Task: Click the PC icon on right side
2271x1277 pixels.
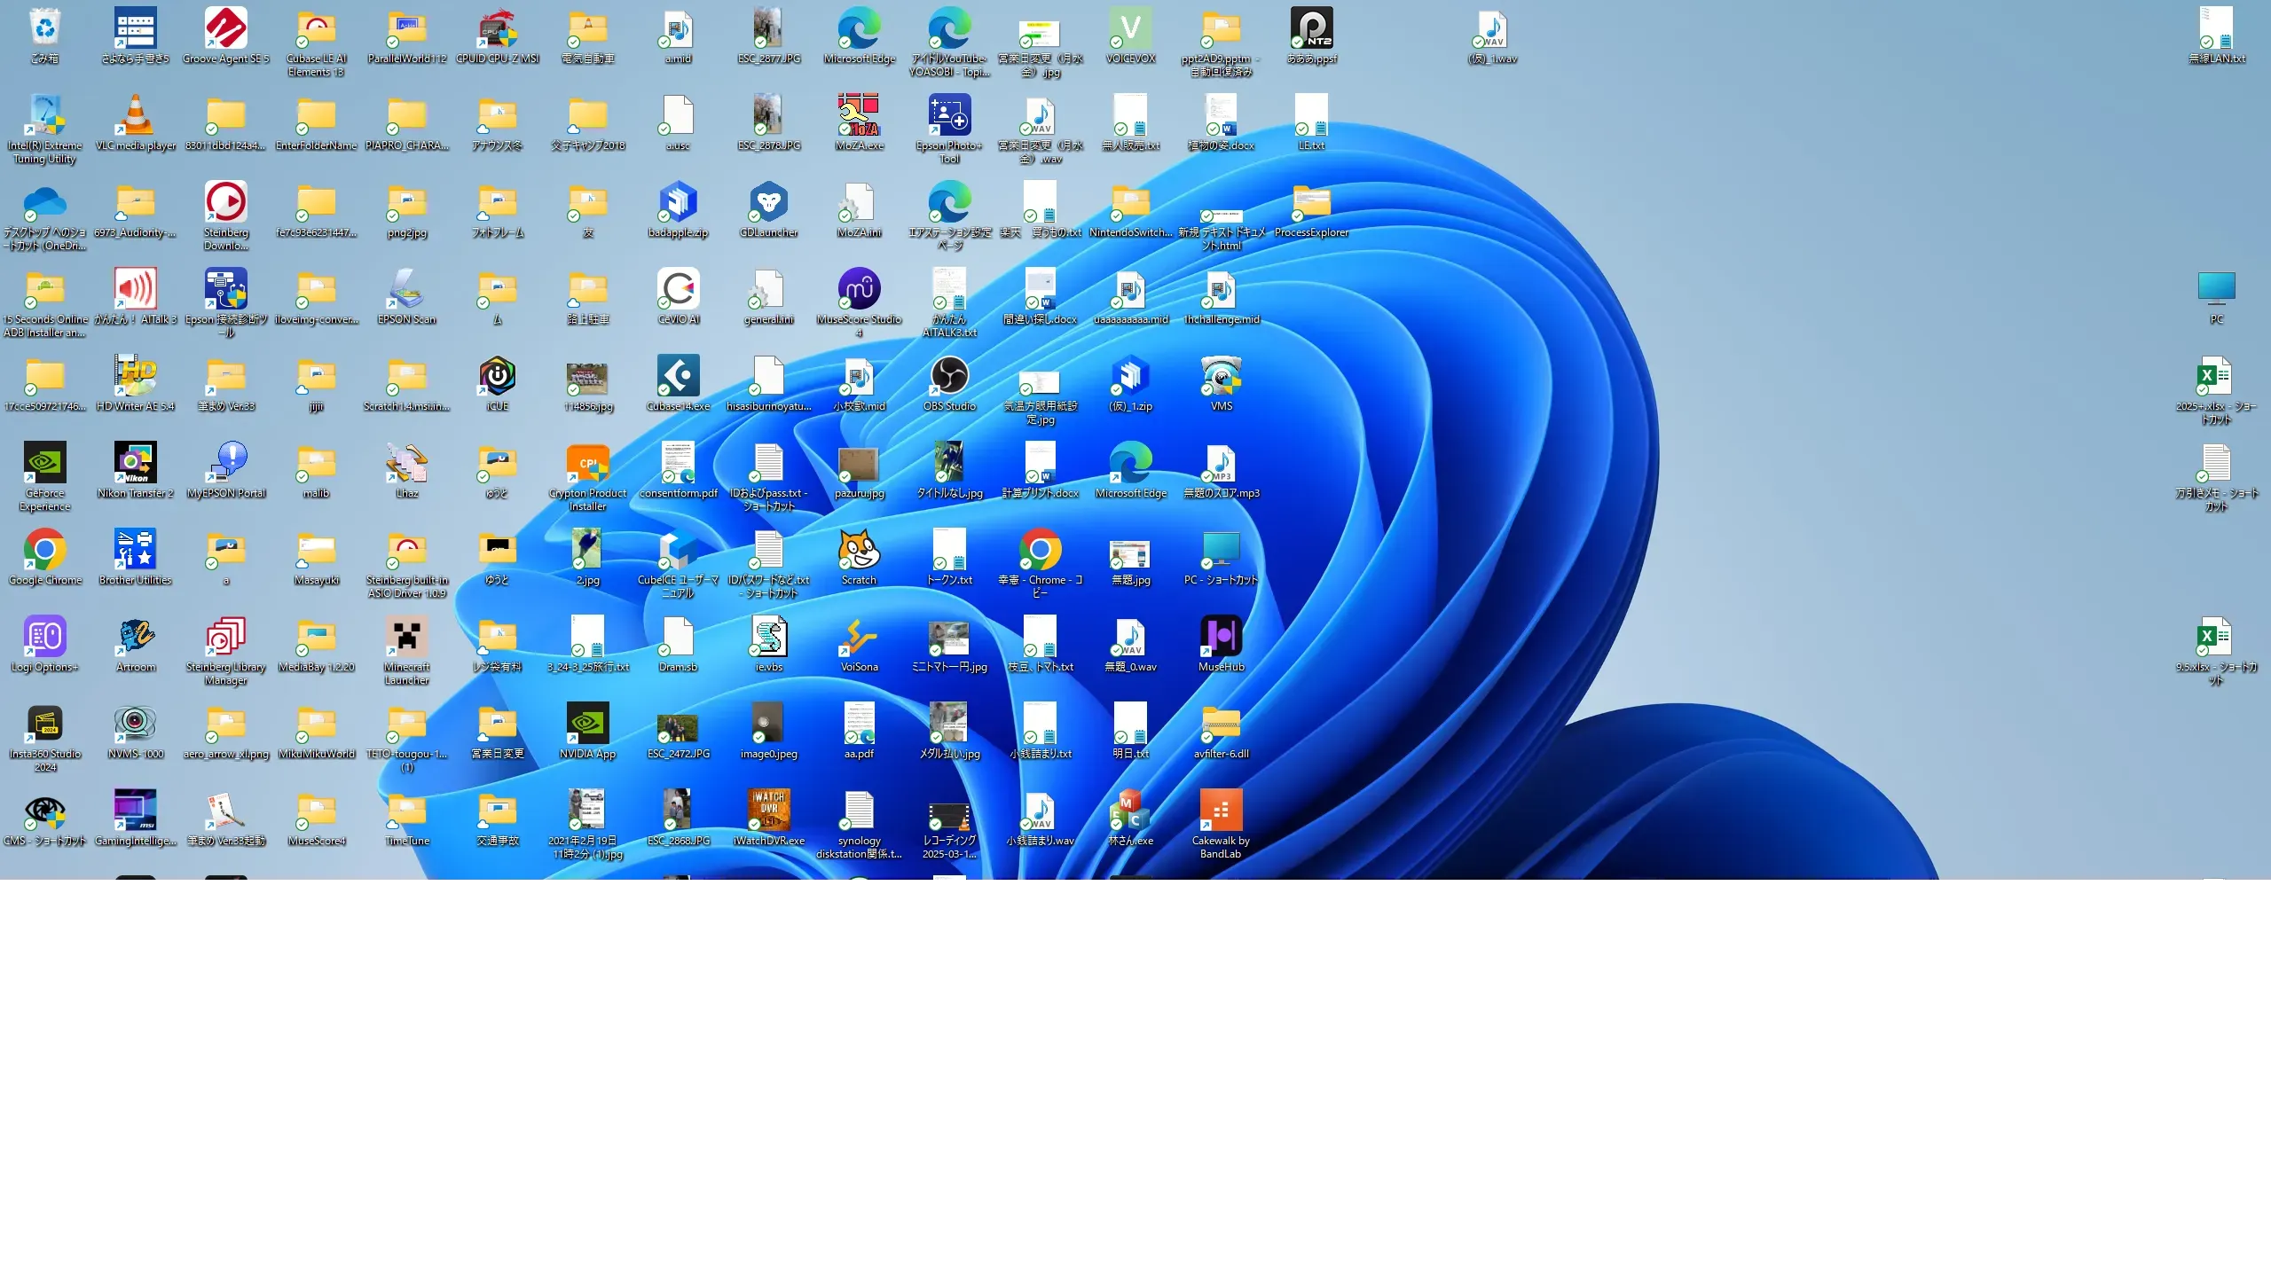Action: 2216,290
